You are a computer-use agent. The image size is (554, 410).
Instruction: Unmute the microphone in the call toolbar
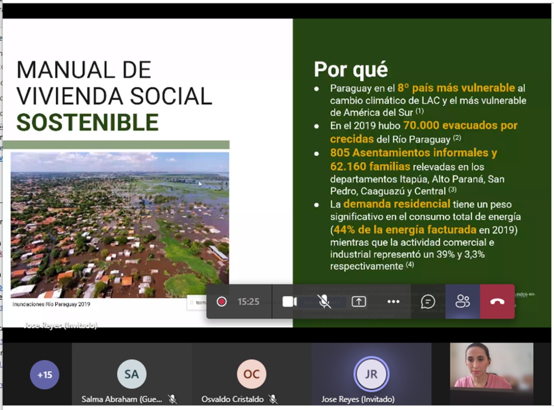point(324,301)
